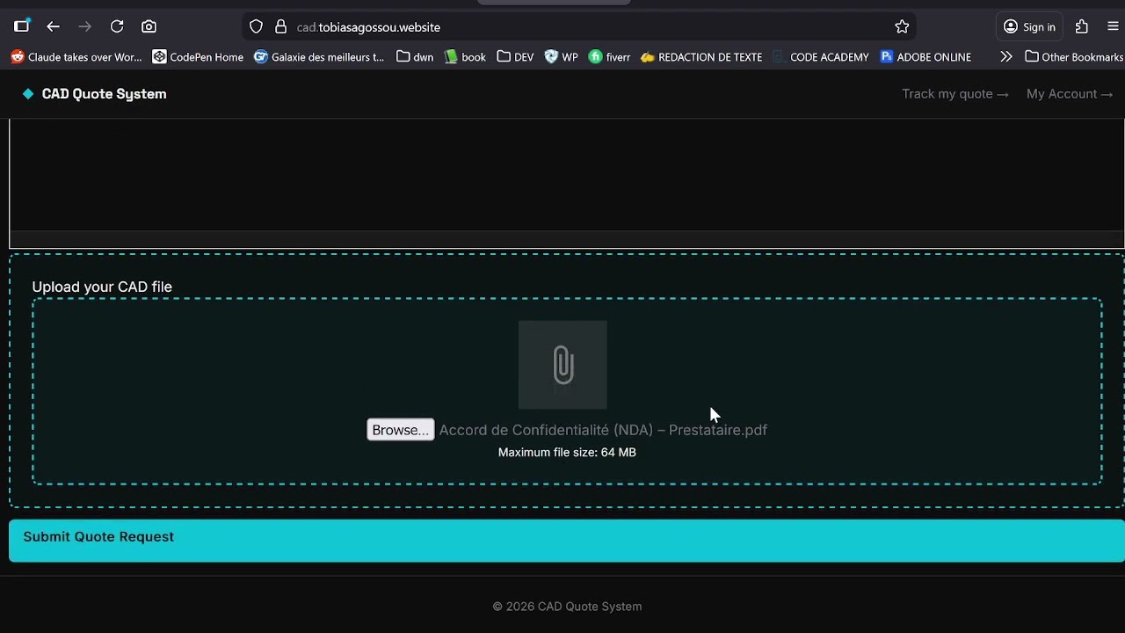
Task: Open the book bookmark
Action: click(465, 57)
